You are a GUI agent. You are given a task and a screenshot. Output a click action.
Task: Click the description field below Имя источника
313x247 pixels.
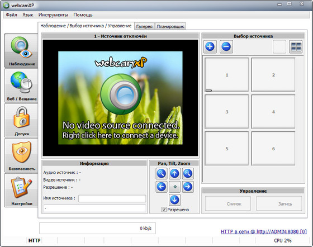94,208
